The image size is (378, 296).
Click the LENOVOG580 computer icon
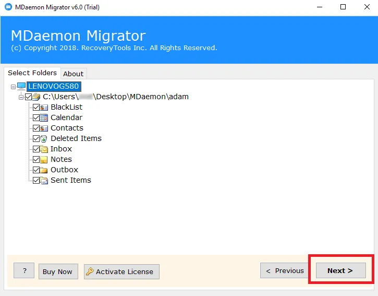click(x=21, y=86)
